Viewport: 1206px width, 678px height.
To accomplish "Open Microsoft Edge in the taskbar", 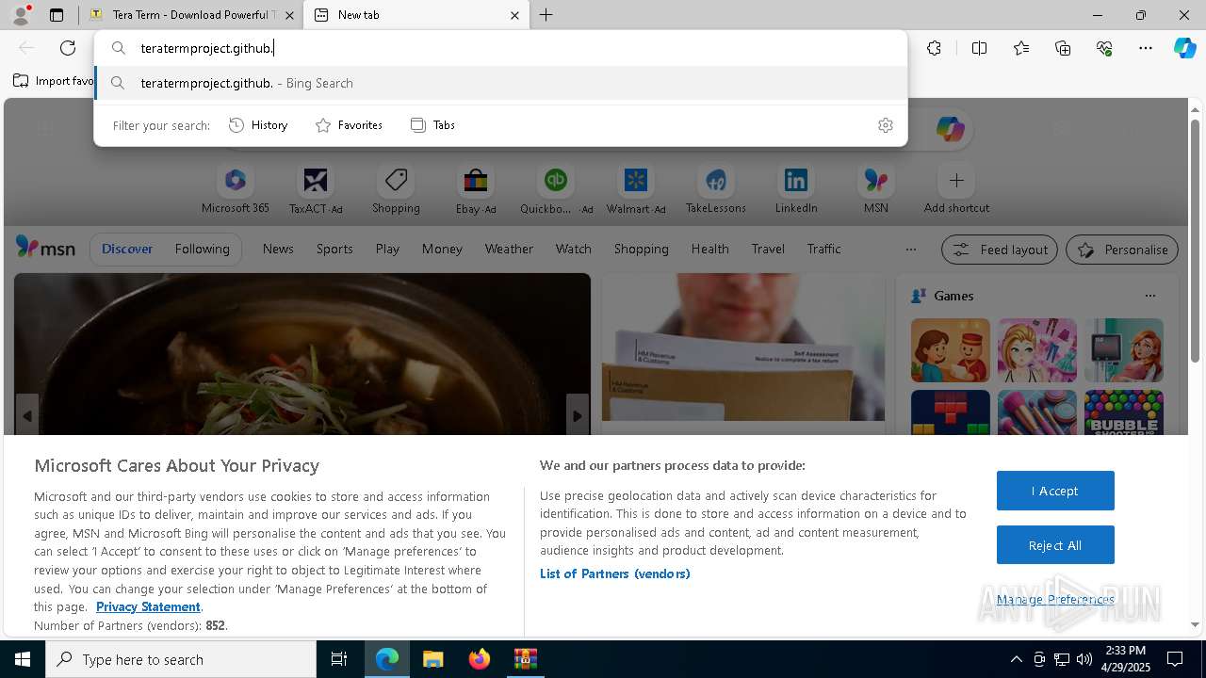I will tap(387, 659).
